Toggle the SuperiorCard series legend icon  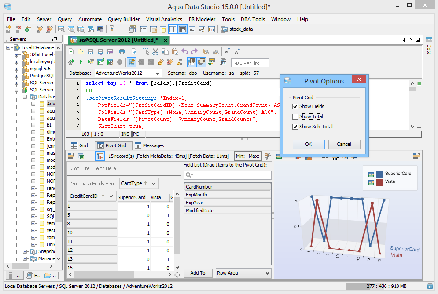pos(371,174)
